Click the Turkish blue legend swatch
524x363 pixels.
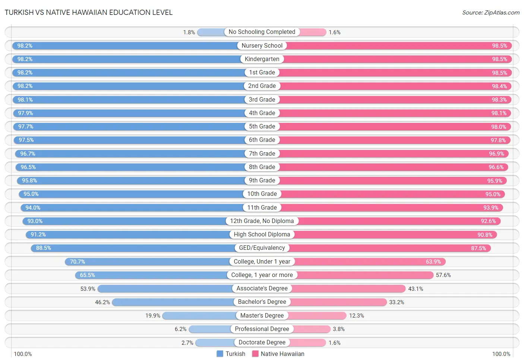point(220,354)
